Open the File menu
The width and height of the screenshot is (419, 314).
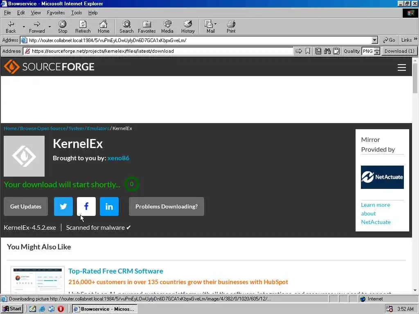(7, 13)
